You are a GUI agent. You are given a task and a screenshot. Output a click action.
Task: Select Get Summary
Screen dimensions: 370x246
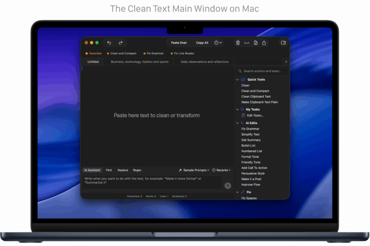251,140
